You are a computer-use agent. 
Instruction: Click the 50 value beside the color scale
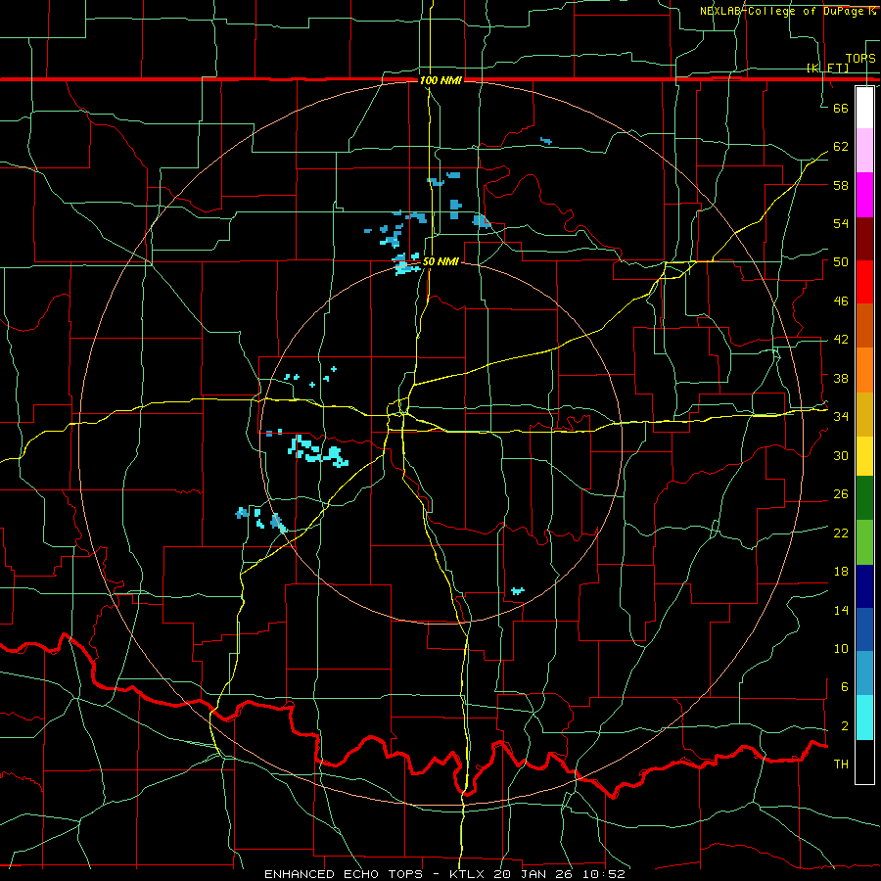click(x=841, y=262)
